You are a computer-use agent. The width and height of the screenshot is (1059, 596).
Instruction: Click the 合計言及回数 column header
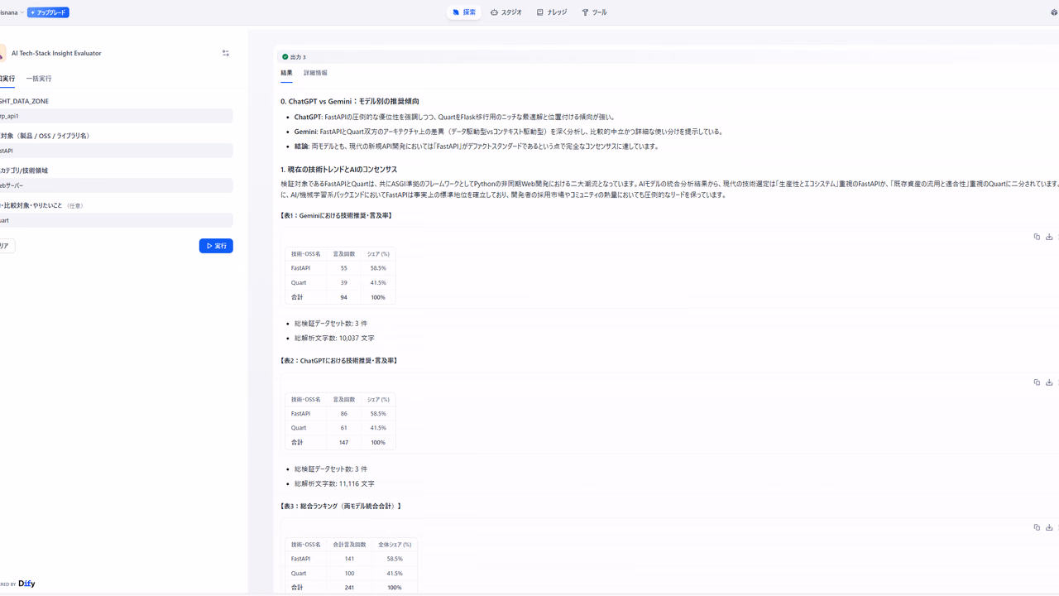click(349, 545)
